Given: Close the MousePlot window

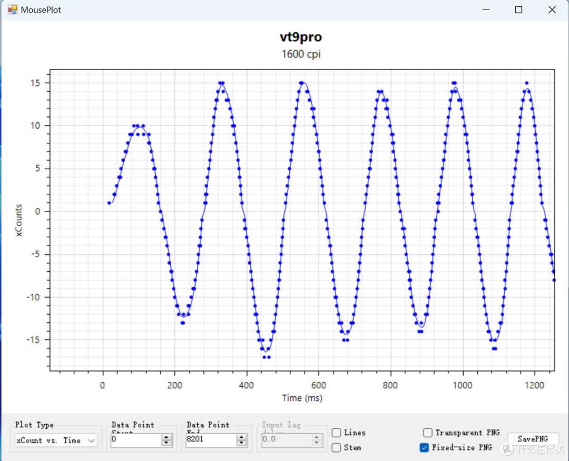Looking at the screenshot, I should click(552, 10).
